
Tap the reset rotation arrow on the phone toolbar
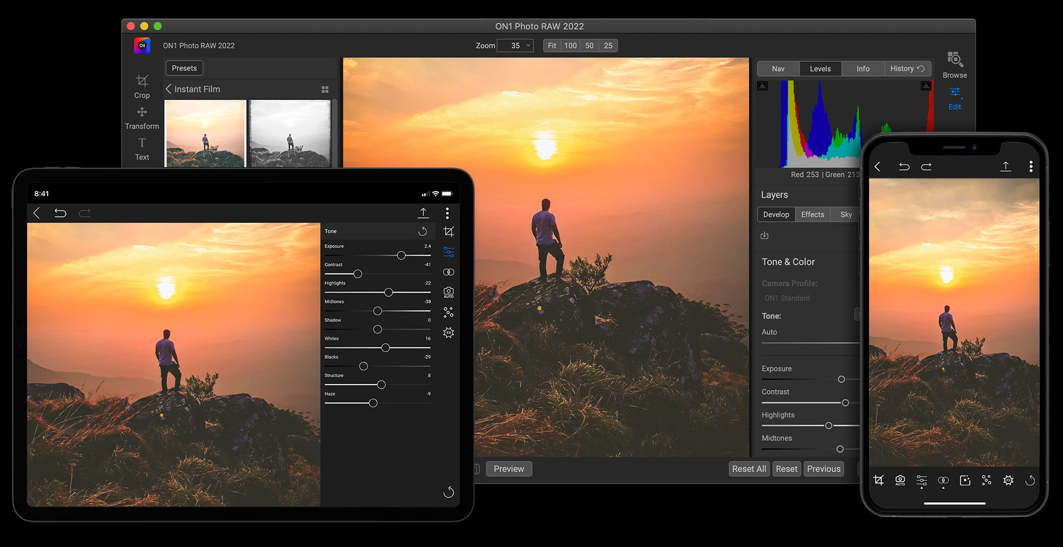point(1030,480)
